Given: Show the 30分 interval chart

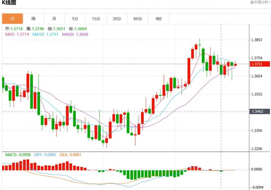Looking at the screenshot, I should pos(117,19).
